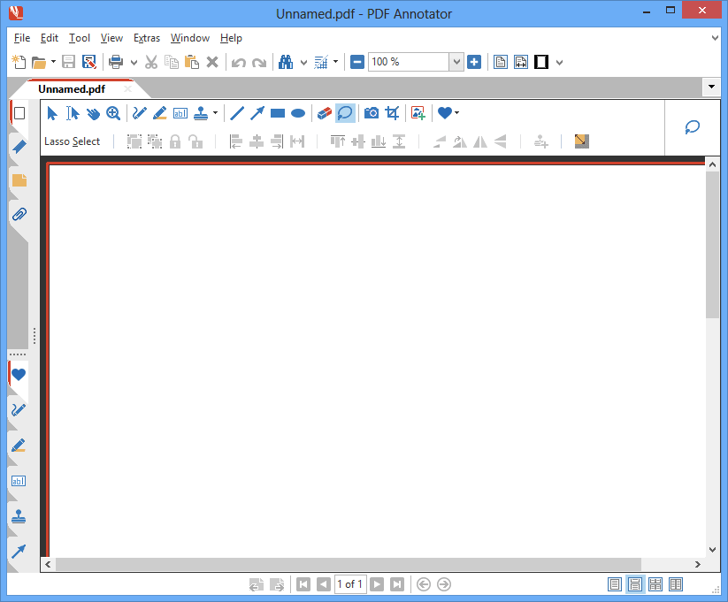728x602 pixels.
Task: Open the stamp tool dropdown arrow
Action: 213,113
